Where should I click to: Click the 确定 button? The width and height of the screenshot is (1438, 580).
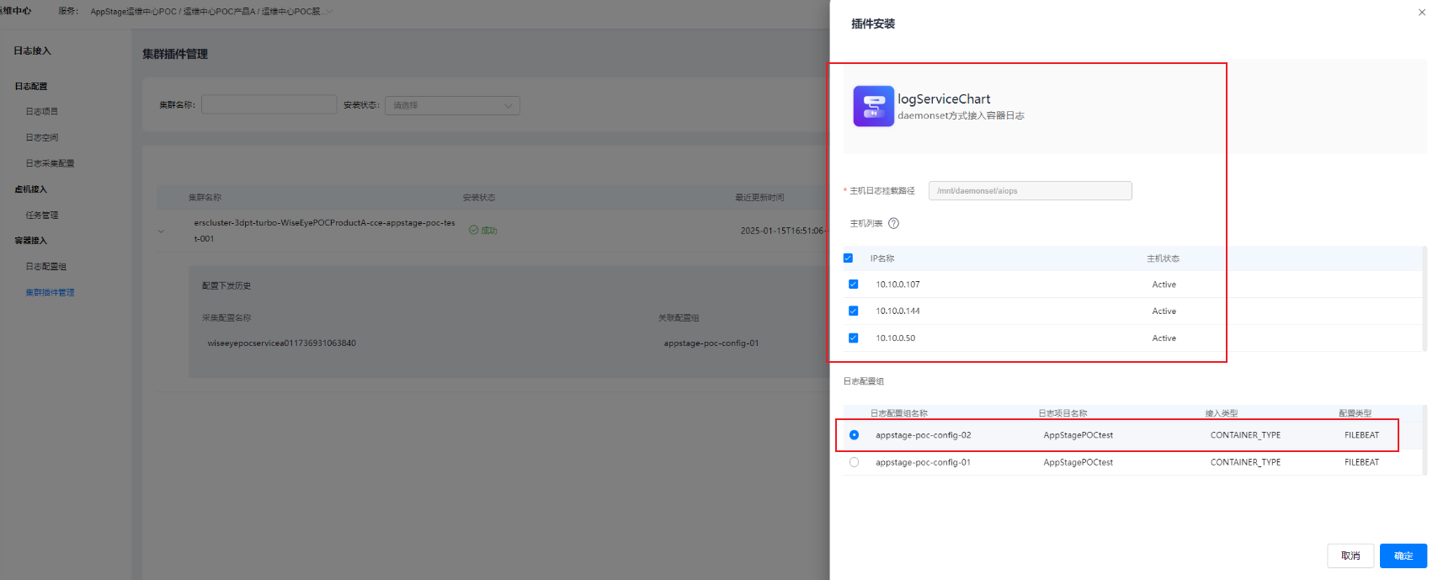coord(1403,556)
